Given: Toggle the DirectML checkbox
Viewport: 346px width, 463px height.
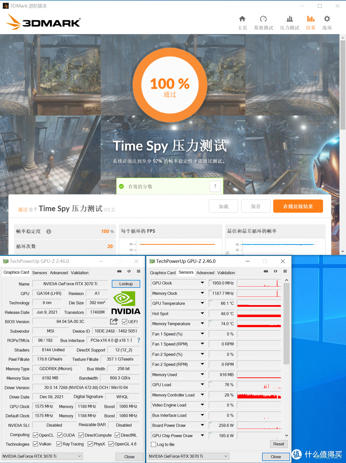Looking at the screenshot, I should pyautogui.click(x=117, y=435).
